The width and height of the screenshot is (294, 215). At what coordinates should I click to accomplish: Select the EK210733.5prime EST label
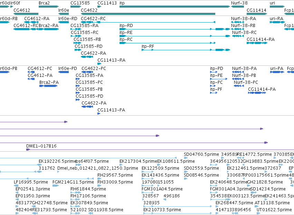coord(162,210)
